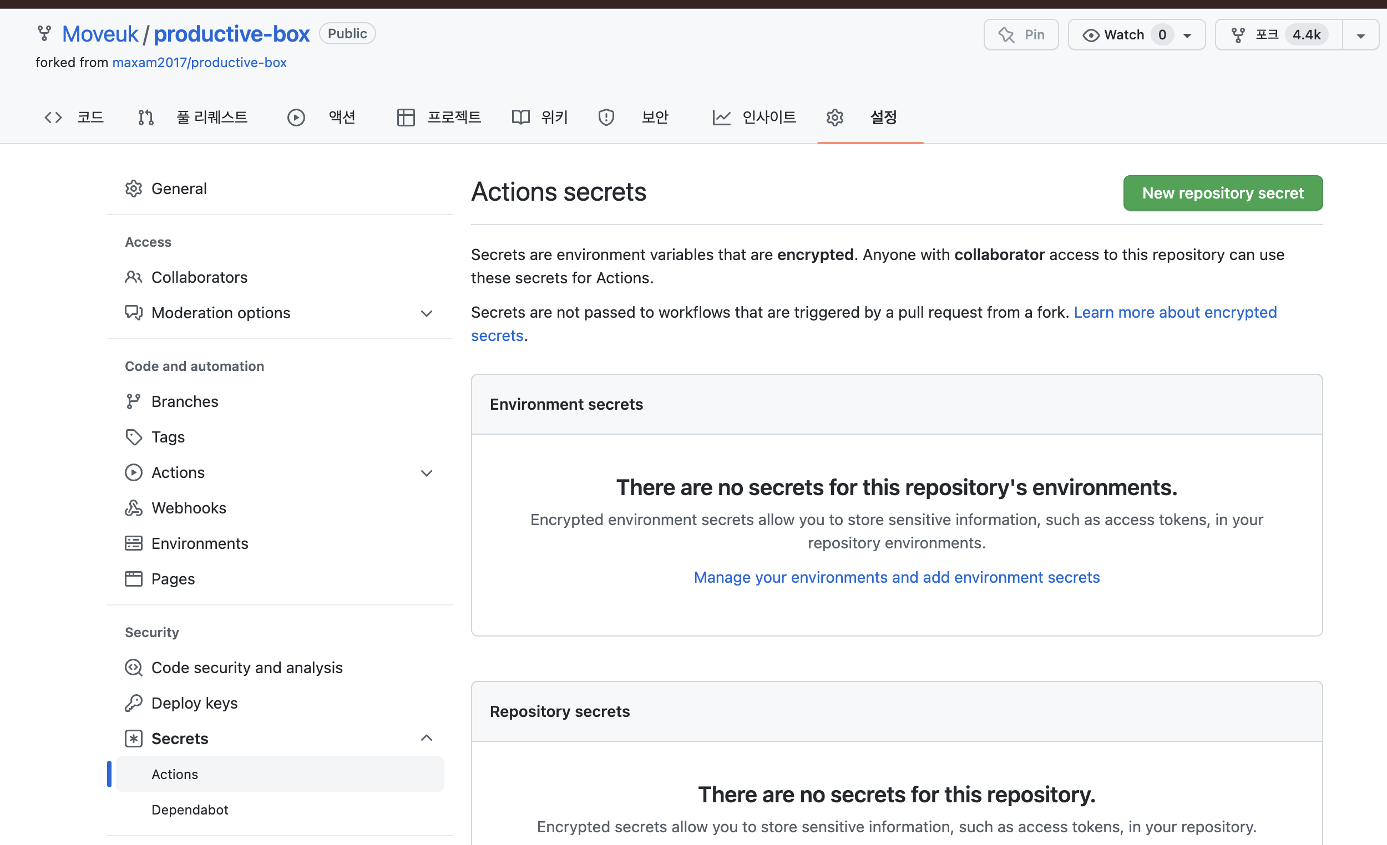Click the General settings gear icon
1387x845 pixels.
coord(133,189)
